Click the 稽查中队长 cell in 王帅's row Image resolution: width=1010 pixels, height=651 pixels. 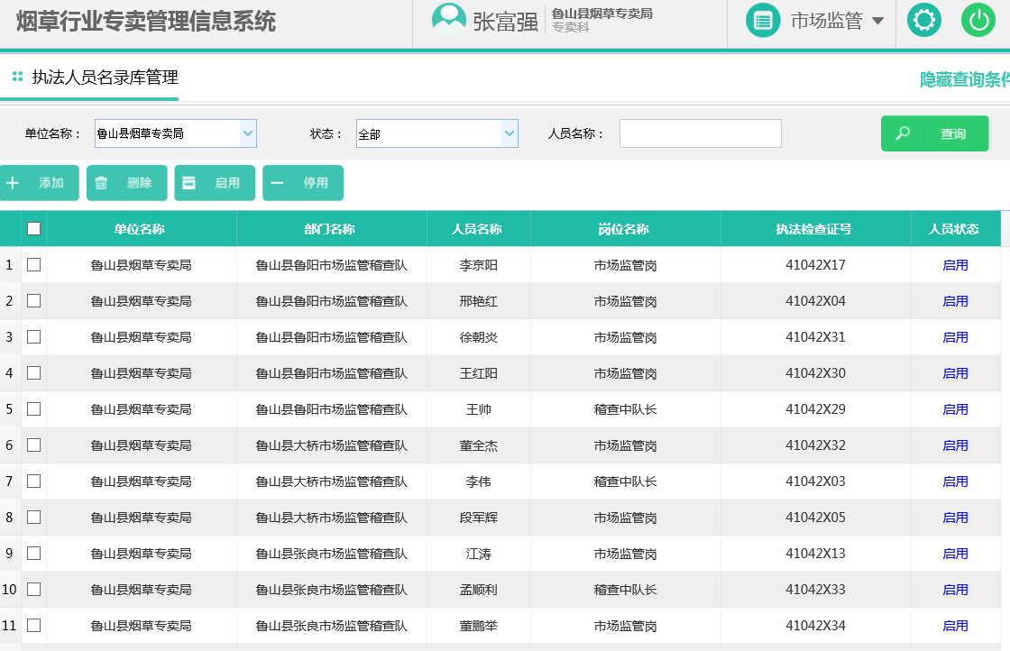point(626,408)
